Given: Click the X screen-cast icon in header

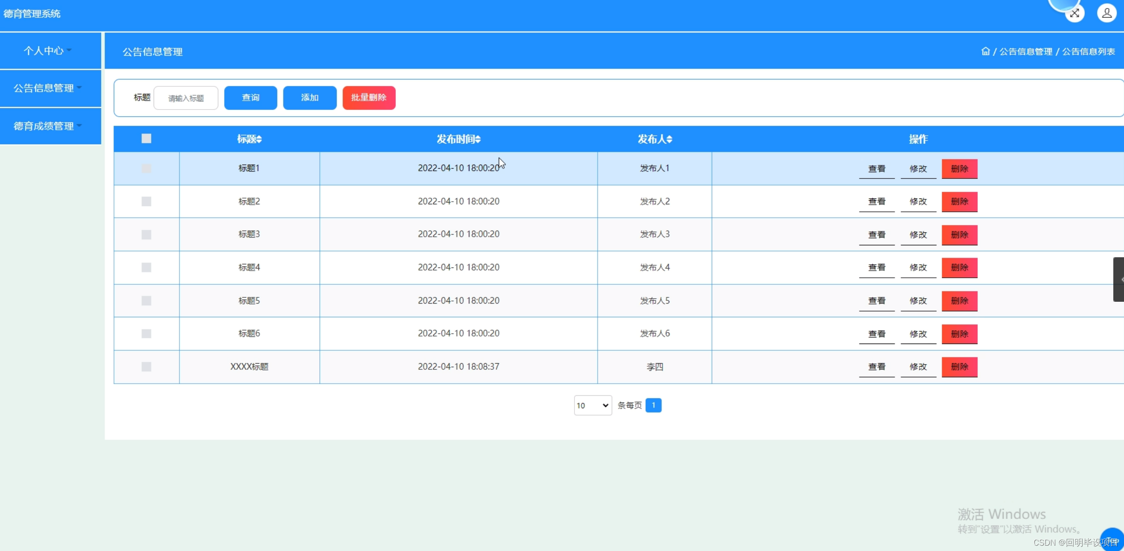Looking at the screenshot, I should click(1075, 13).
